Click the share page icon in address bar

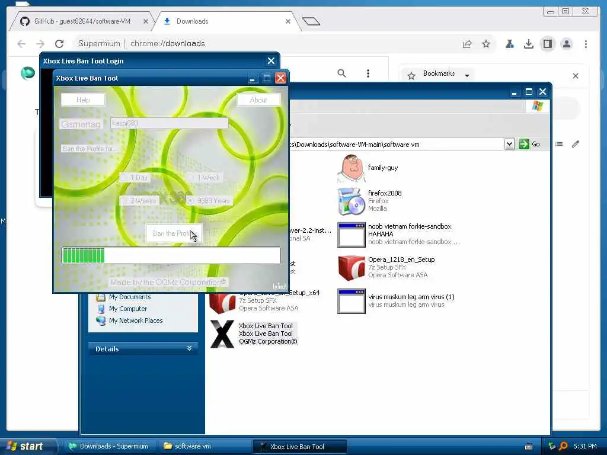click(467, 44)
